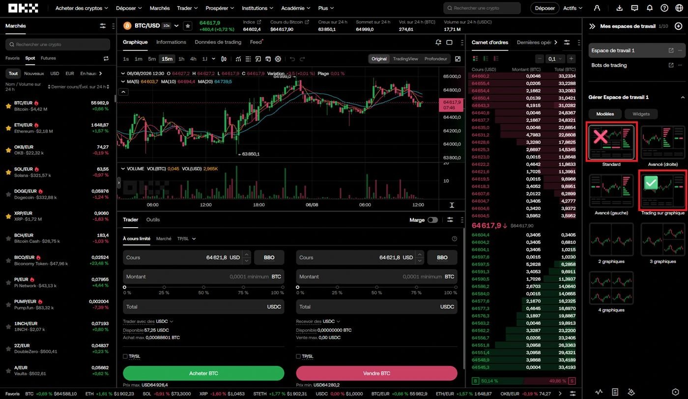Screen dimensions: 688x399
Task: Collapse the workspaces side panel
Action: (592, 26)
